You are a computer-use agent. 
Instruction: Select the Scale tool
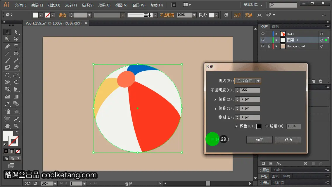[x=16, y=75]
